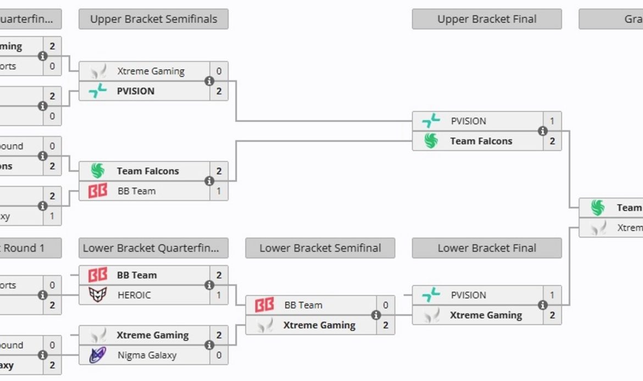The height and width of the screenshot is (381, 643).
Task: Select the Lower Bracket Quarterfinals header
Action: [x=153, y=248]
